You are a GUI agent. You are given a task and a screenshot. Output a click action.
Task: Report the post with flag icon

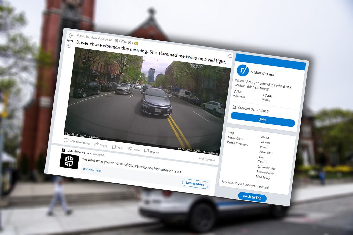(x=151, y=151)
